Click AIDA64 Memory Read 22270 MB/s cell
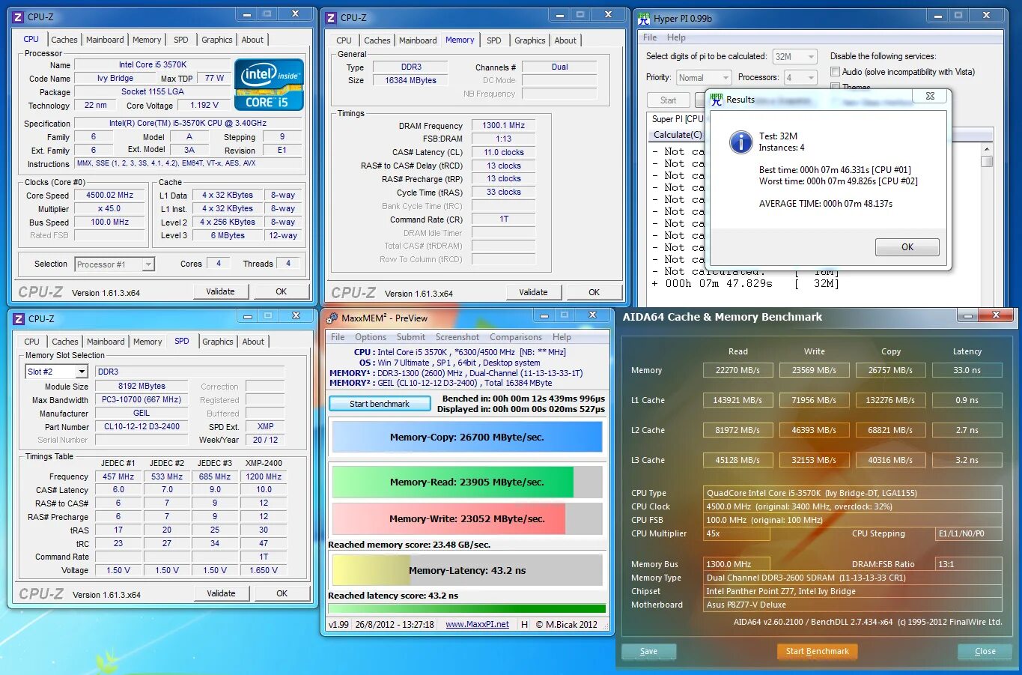 tap(737, 370)
